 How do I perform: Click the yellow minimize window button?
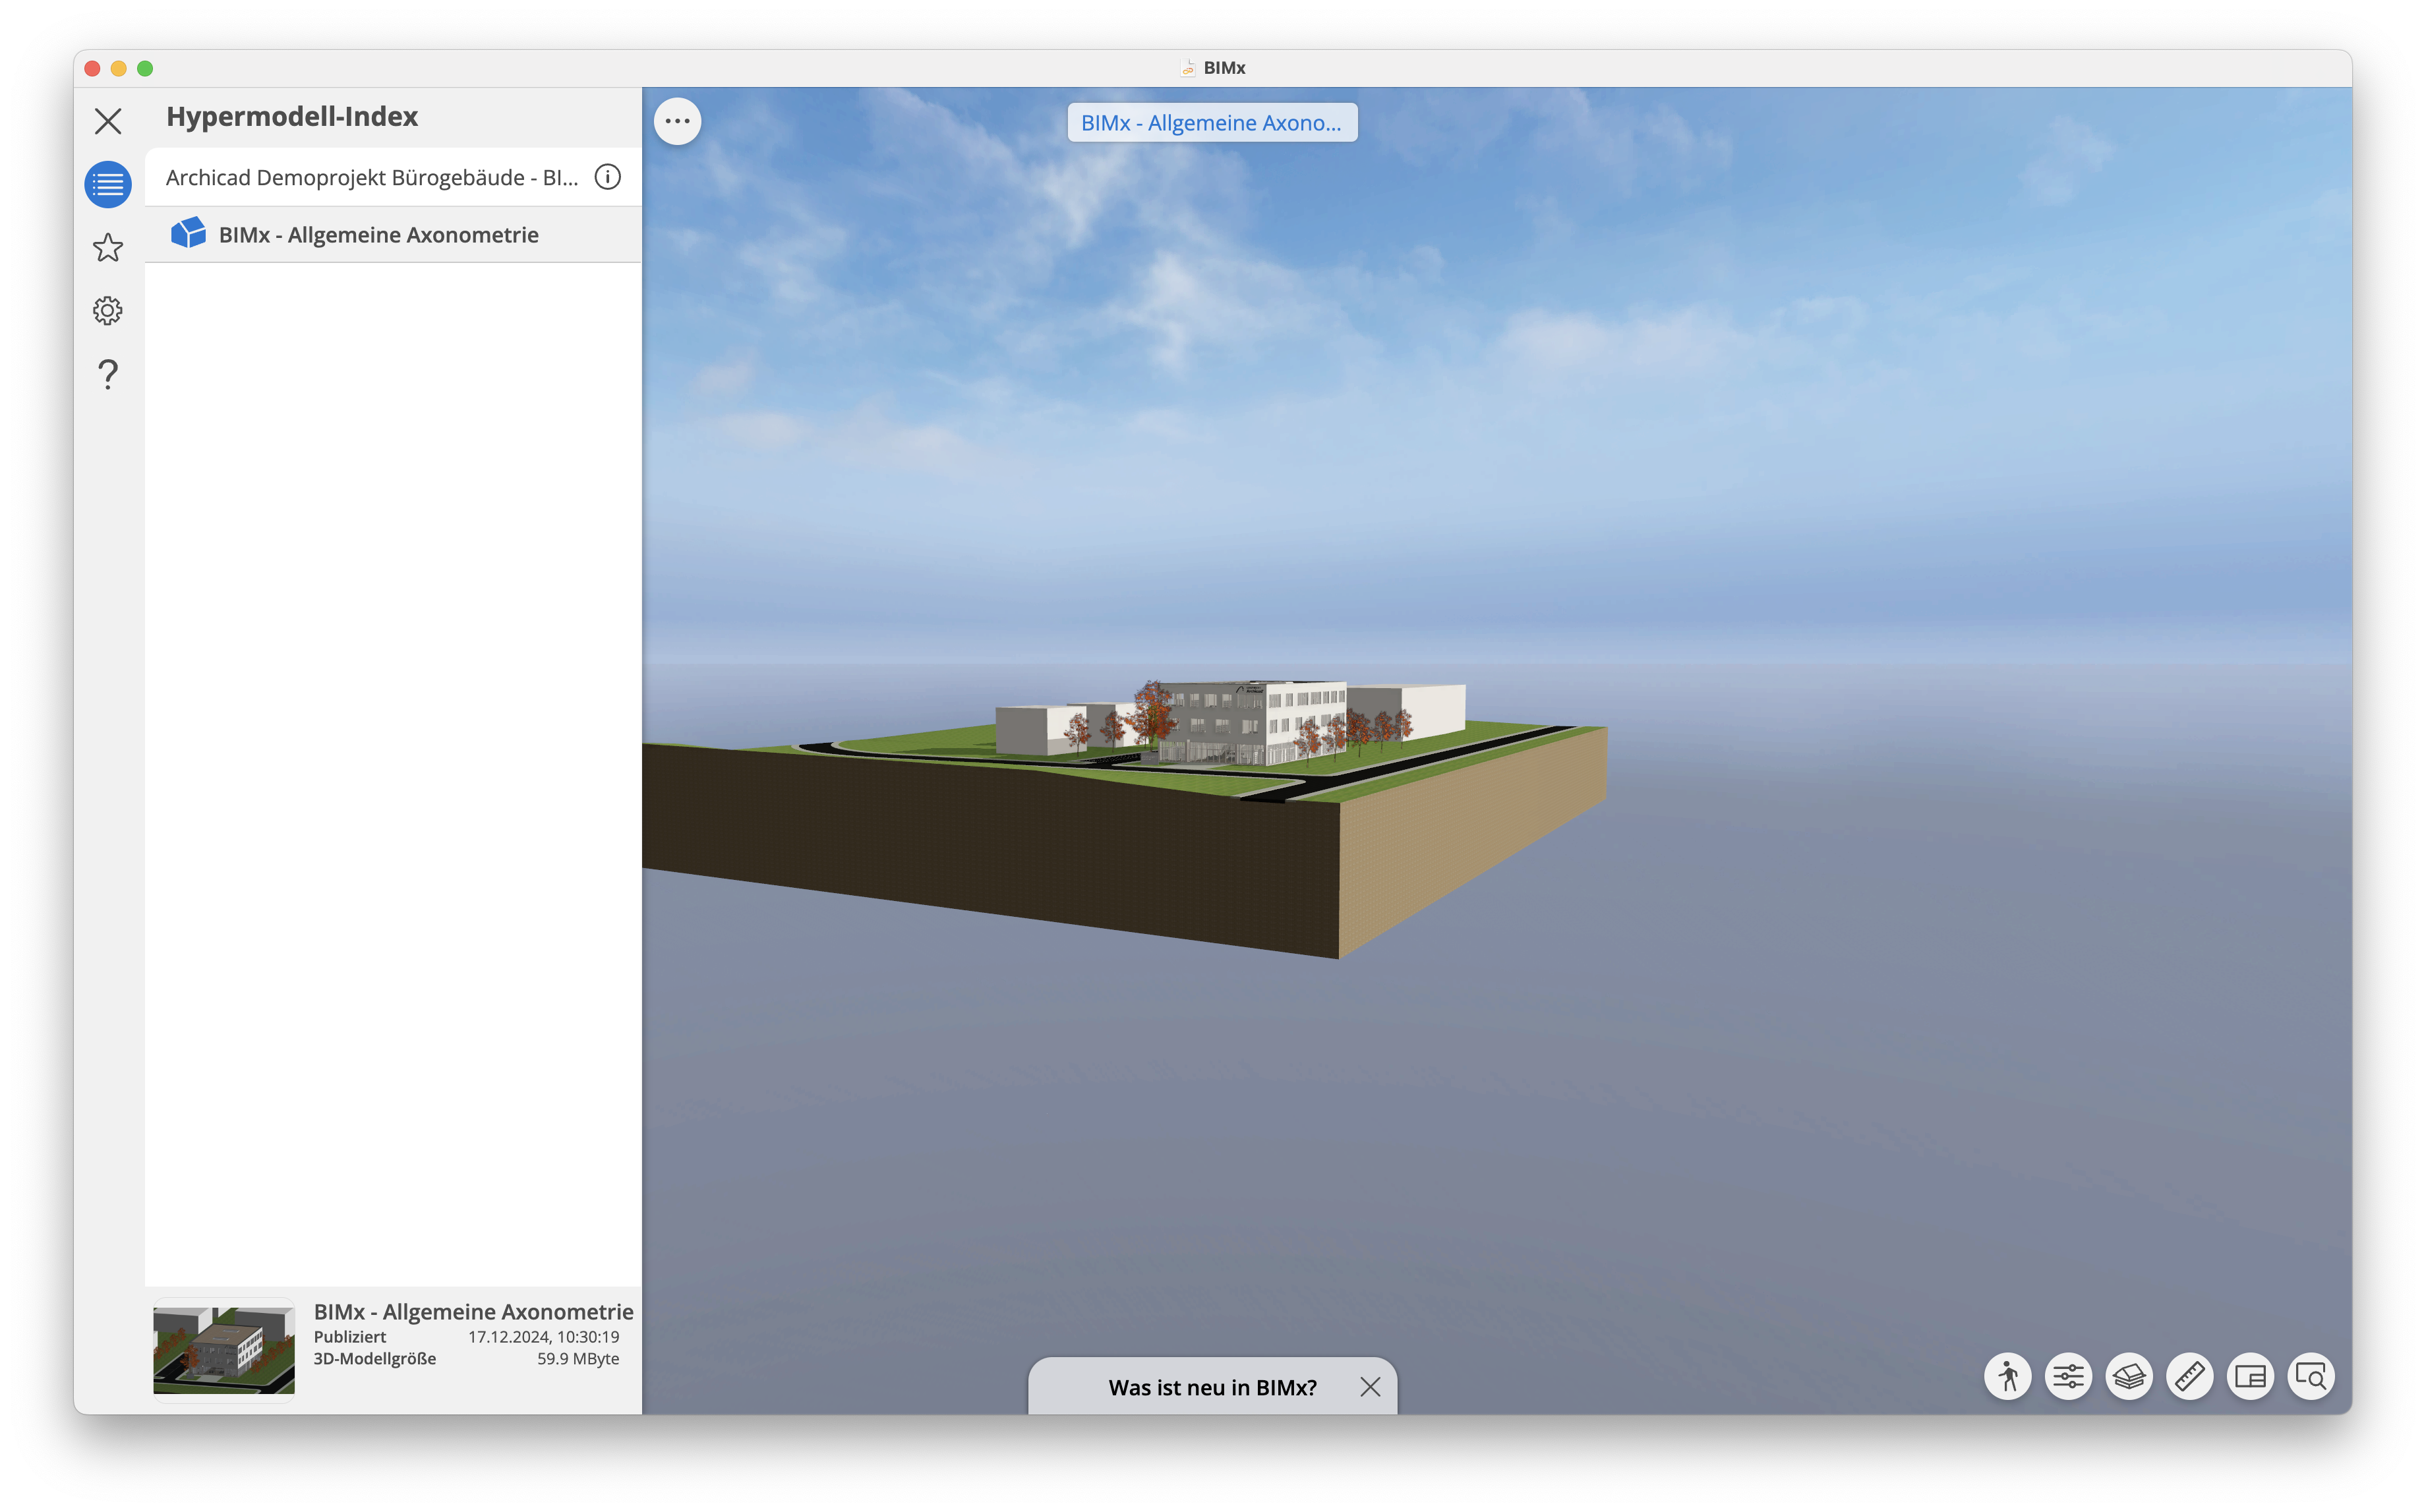point(118,68)
